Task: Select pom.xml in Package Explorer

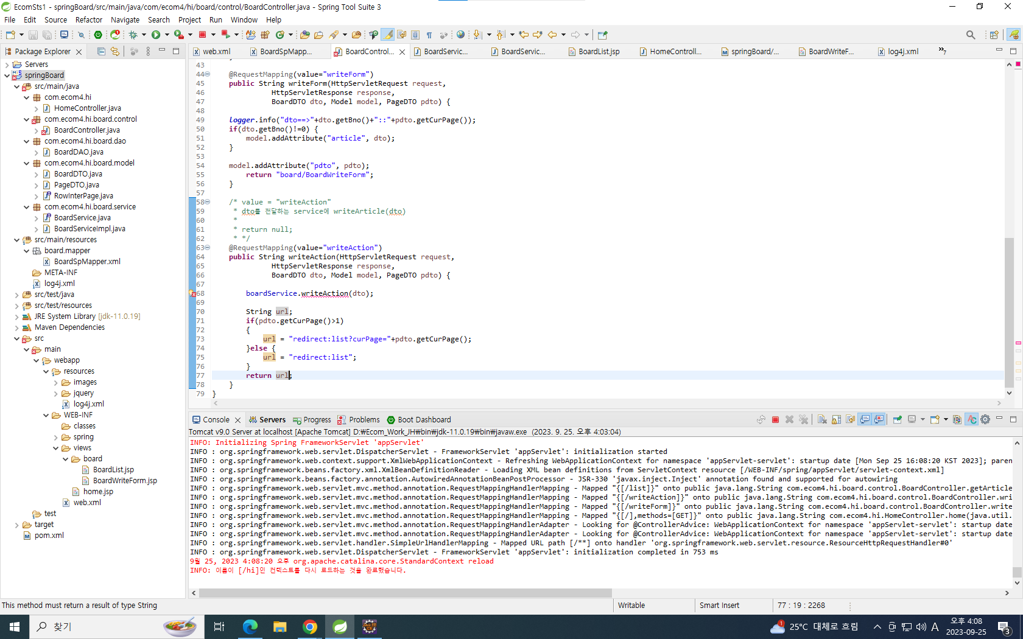Action: coord(49,536)
